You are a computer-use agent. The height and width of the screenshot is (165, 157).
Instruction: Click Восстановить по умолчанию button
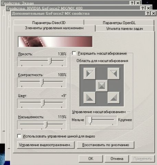click(105, 145)
